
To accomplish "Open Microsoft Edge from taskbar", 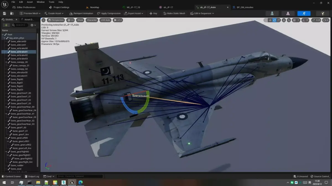I will pos(81,182).
